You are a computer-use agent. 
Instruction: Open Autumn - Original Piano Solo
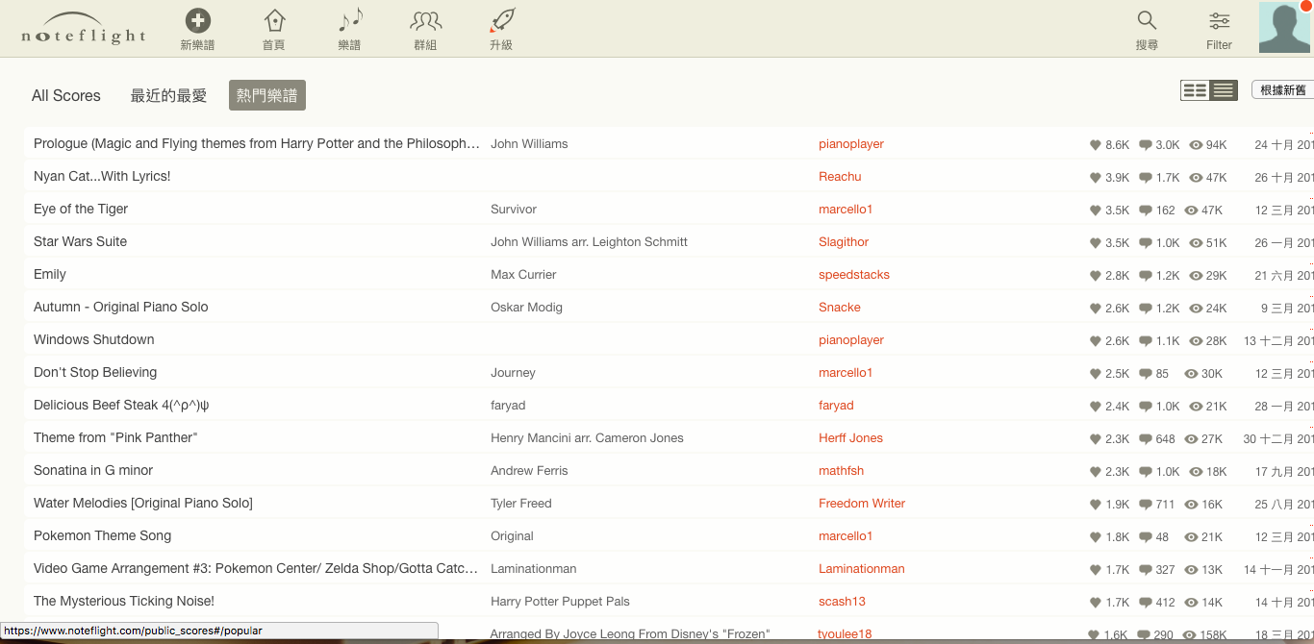tap(121, 308)
